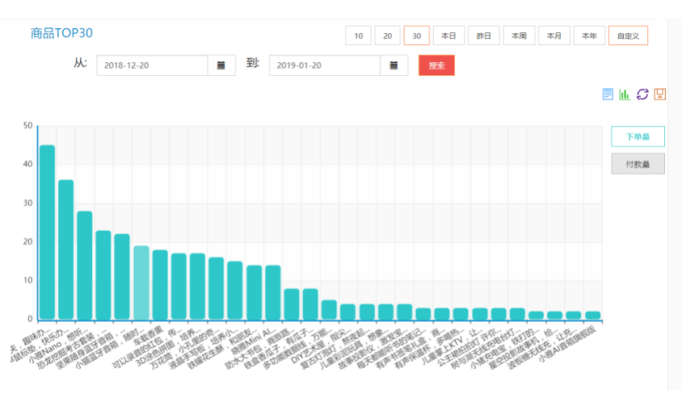Open calendar picker for end date
This screenshot has height=406, width=682.
394,66
